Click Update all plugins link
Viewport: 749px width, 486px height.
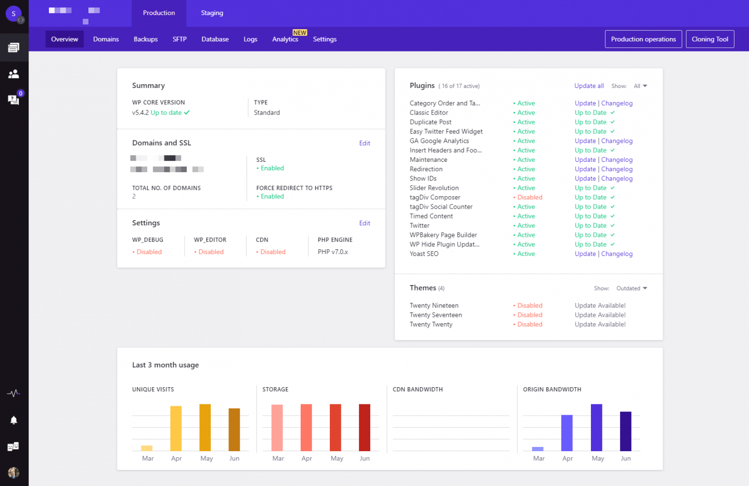tap(589, 86)
